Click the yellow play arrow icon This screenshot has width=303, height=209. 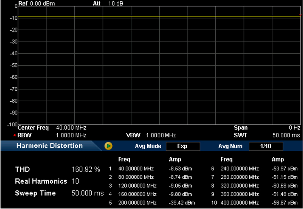[x=108, y=146]
